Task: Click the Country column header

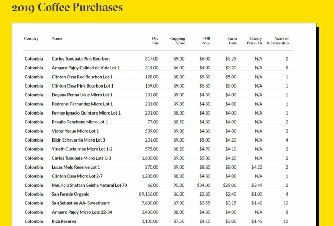Action: (x=31, y=39)
